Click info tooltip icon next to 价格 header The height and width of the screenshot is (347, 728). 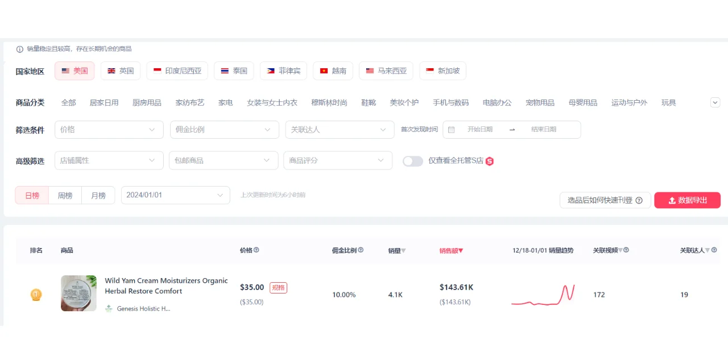click(257, 250)
